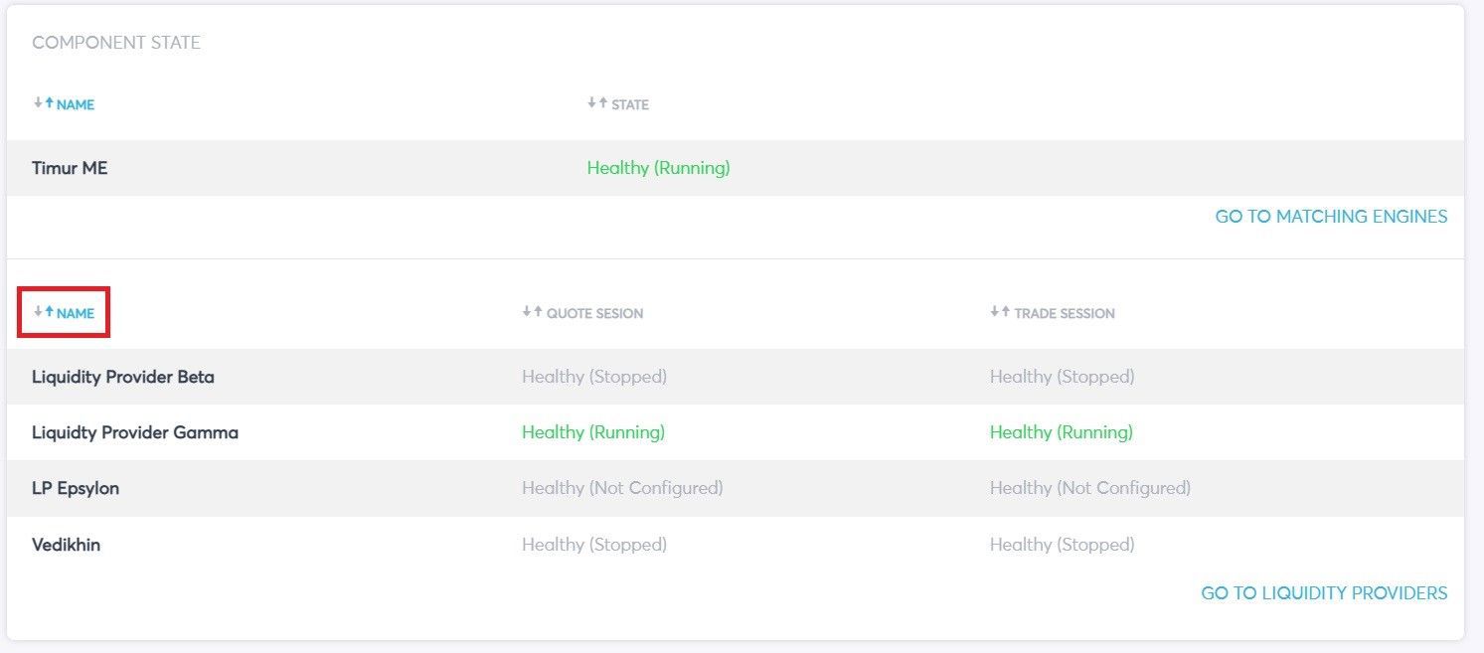Click Beta's trade session Healthy (Stopped) status
The width and height of the screenshot is (1484, 653).
(1062, 377)
